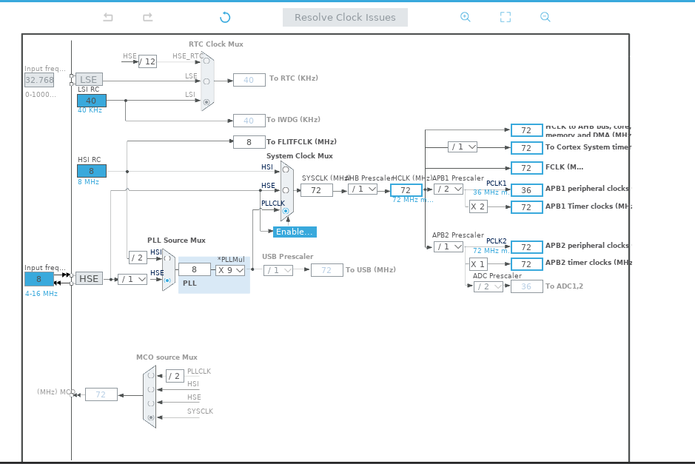Zoom out of the clock diagram
The width and height of the screenshot is (695, 464).
click(x=545, y=17)
